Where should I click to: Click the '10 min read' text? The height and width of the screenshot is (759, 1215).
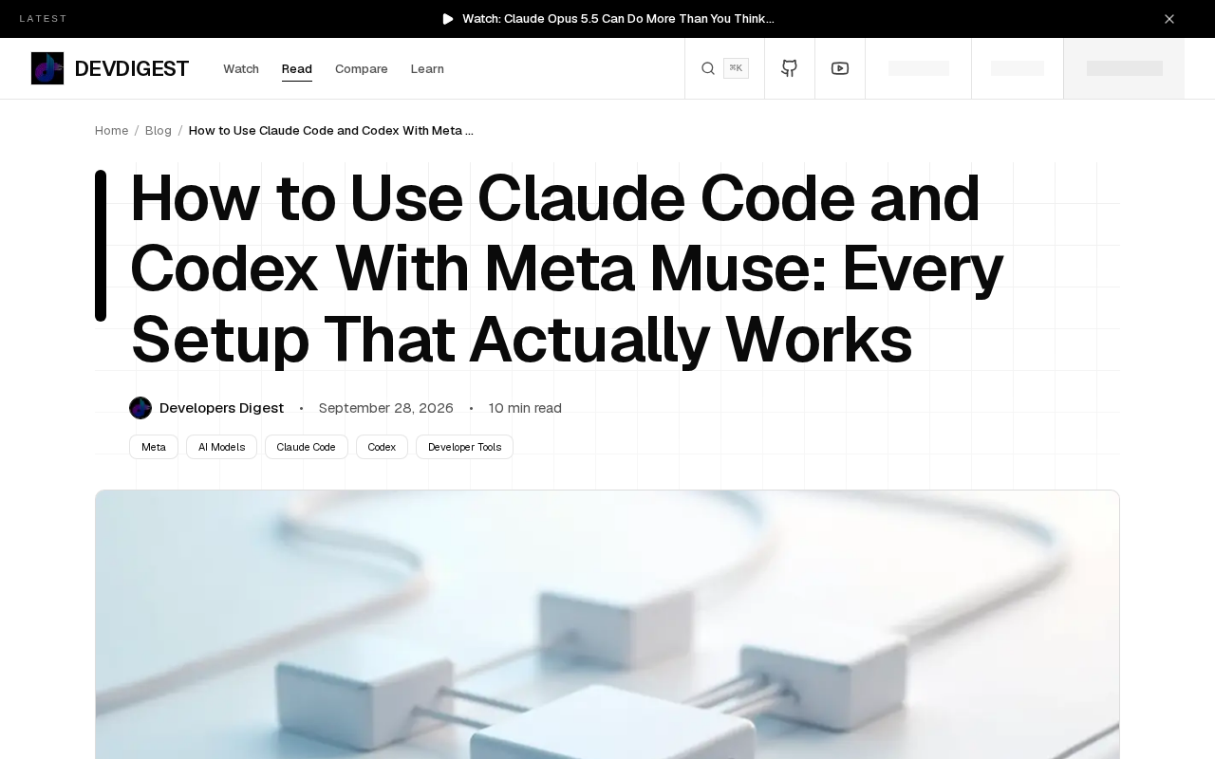point(525,408)
